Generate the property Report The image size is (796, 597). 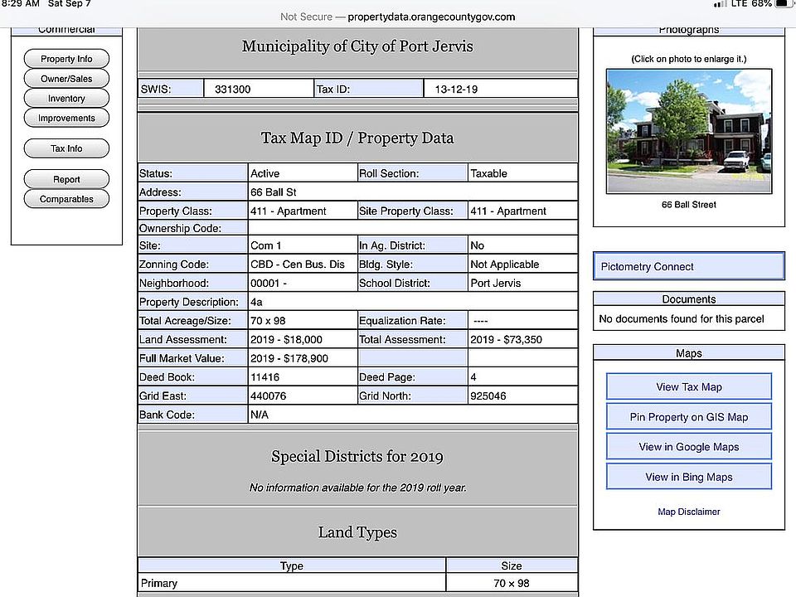66,179
